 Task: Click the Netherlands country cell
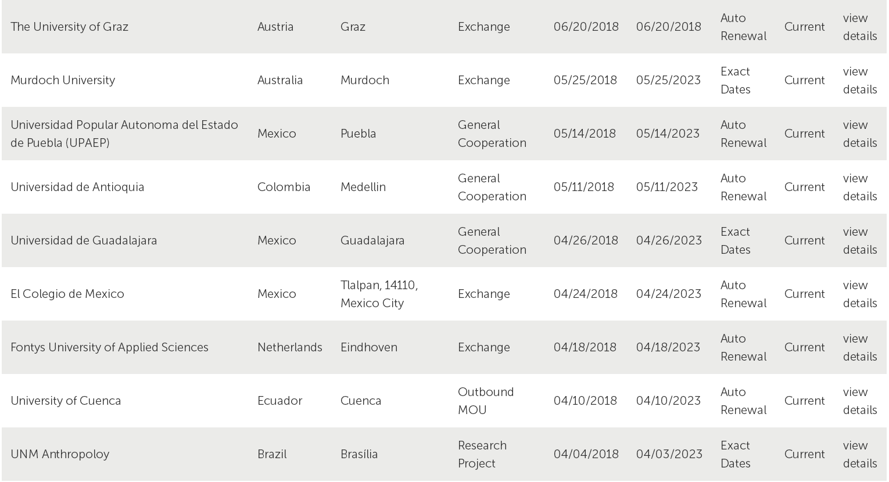click(x=289, y=347)
